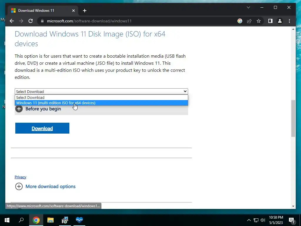Click the page's vertical scrollbar thumb
The image size is (301, 226).
293,118
